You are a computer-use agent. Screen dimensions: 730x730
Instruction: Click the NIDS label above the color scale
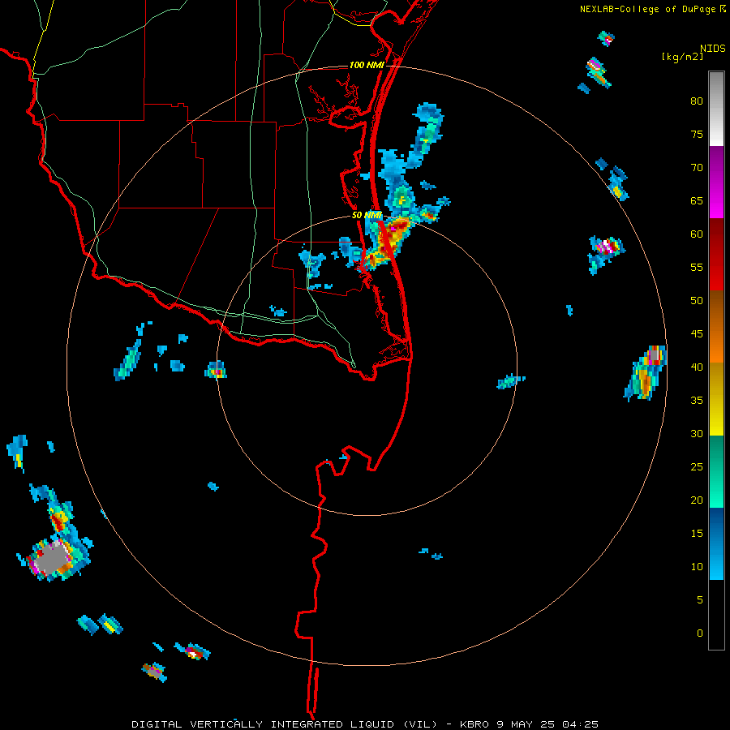712,49
